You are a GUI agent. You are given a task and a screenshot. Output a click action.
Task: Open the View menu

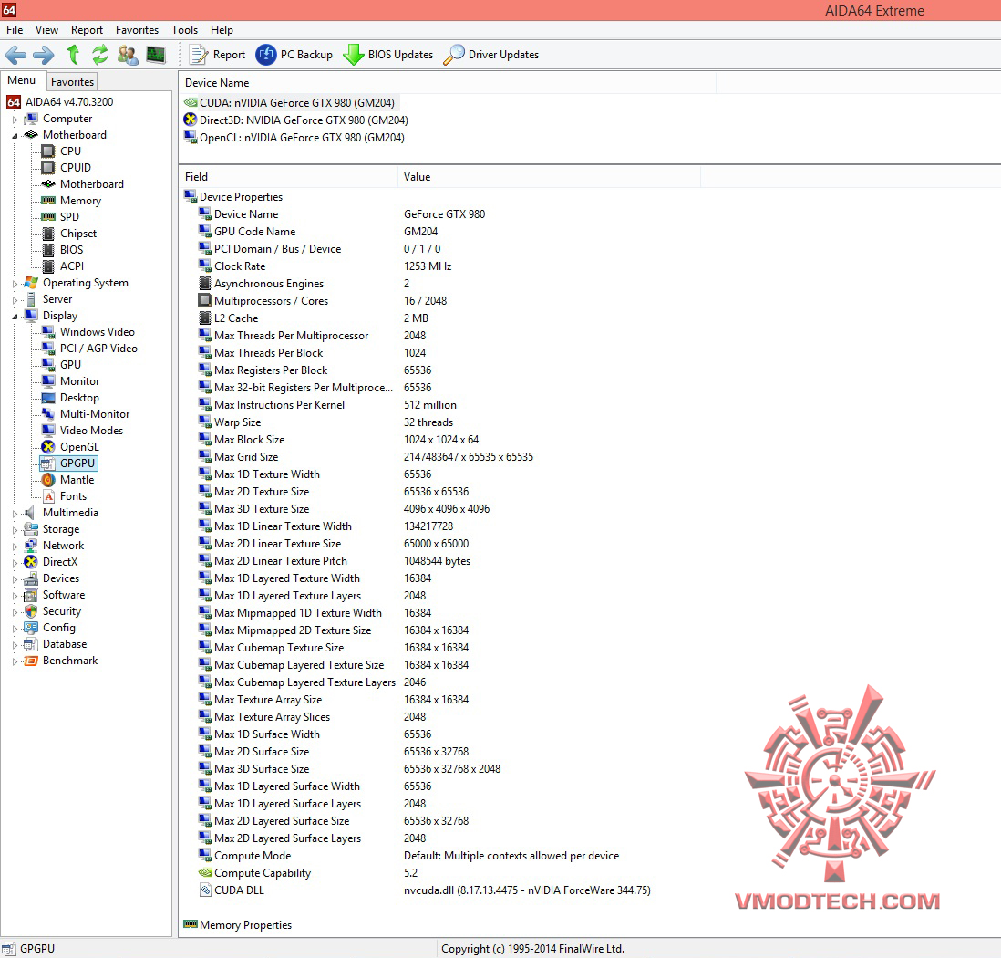46,30
